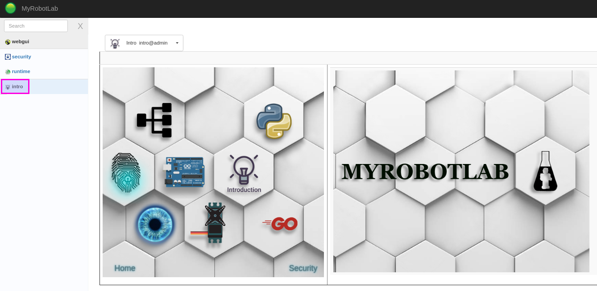This screenshot has width=597, height=291.
Task: Click the runtime service icon
Action: (8, 72)
